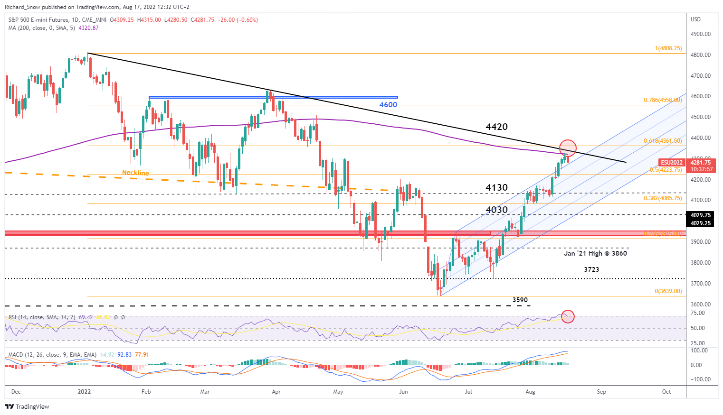Click the price change −26.00 (−0.60%) text
Viewport: 723px width, 415px height.
pyautogui.click(x=237, y=20)
